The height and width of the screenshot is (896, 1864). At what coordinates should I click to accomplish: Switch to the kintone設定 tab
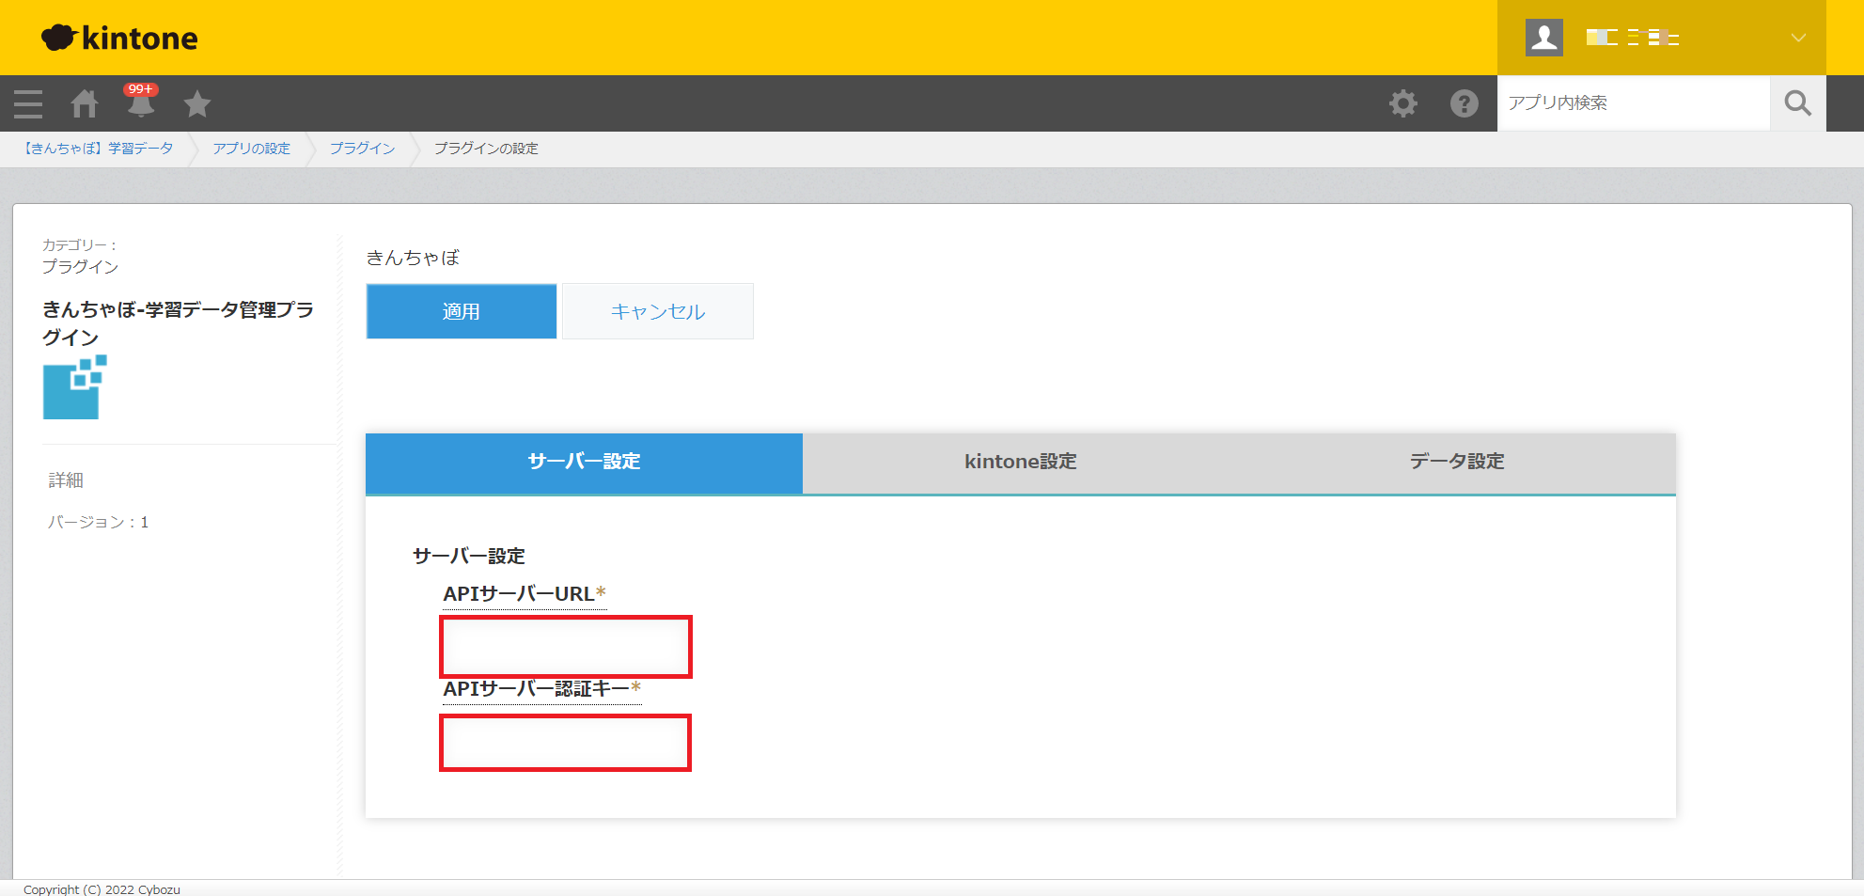(x=1020, y=462)
